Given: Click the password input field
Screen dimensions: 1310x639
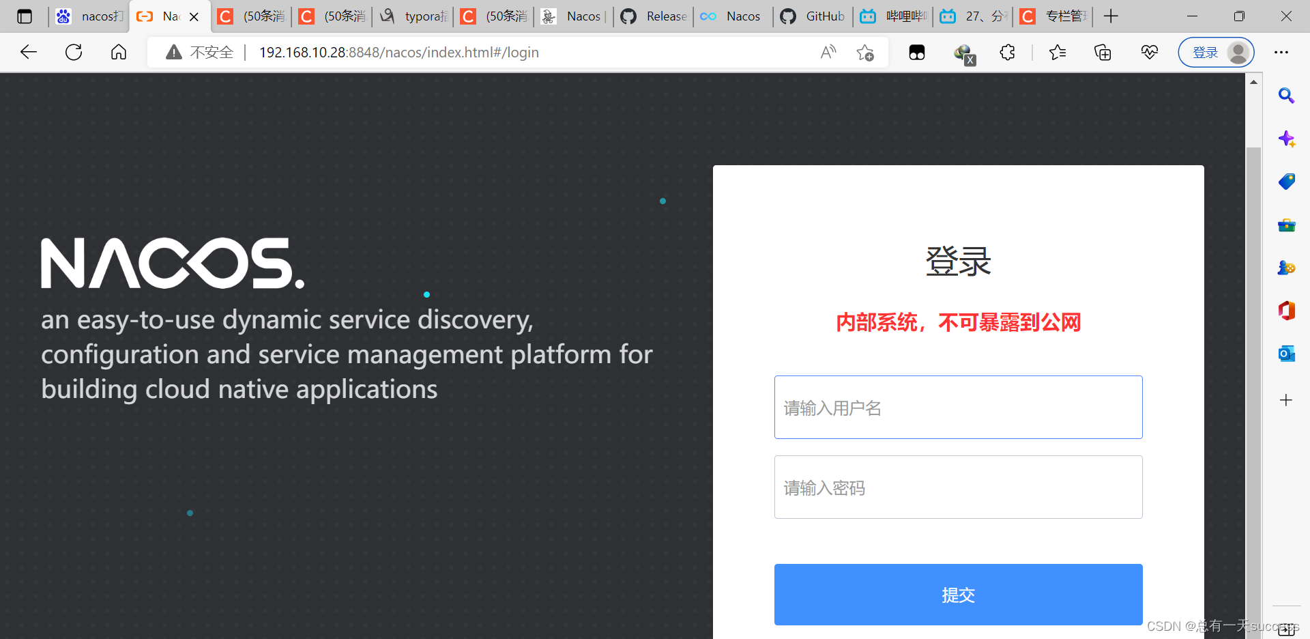Looking at the screenshot, I should 958,487.
